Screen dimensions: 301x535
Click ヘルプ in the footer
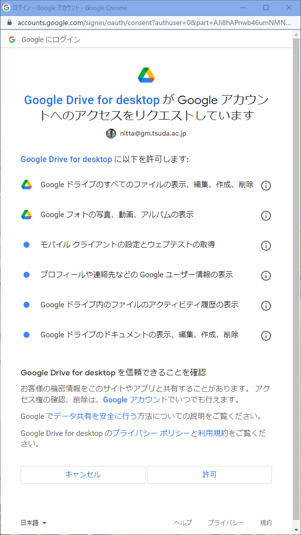tap(182, 522)
